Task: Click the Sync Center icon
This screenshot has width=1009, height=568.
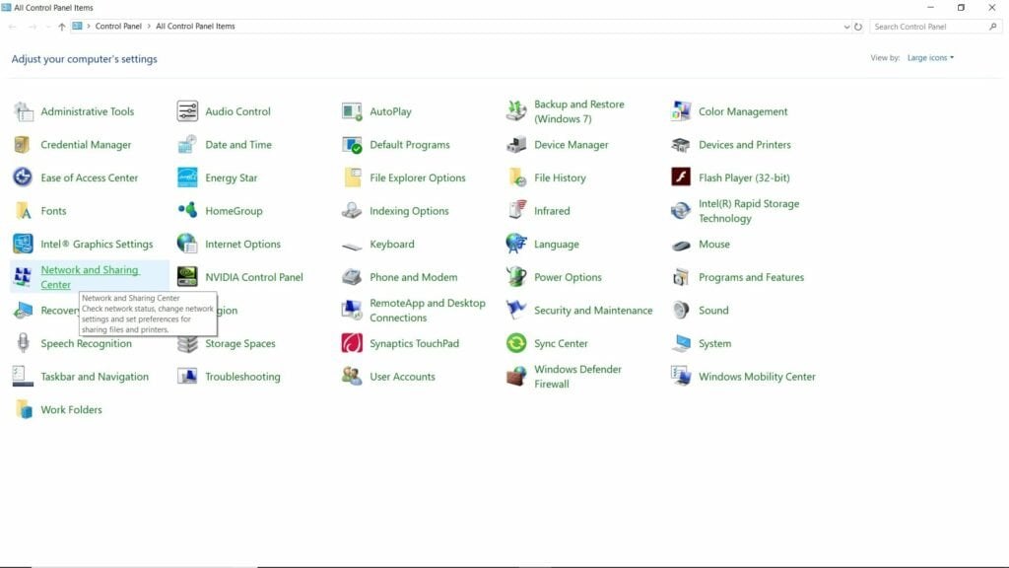Action: [x=516, y=343]
